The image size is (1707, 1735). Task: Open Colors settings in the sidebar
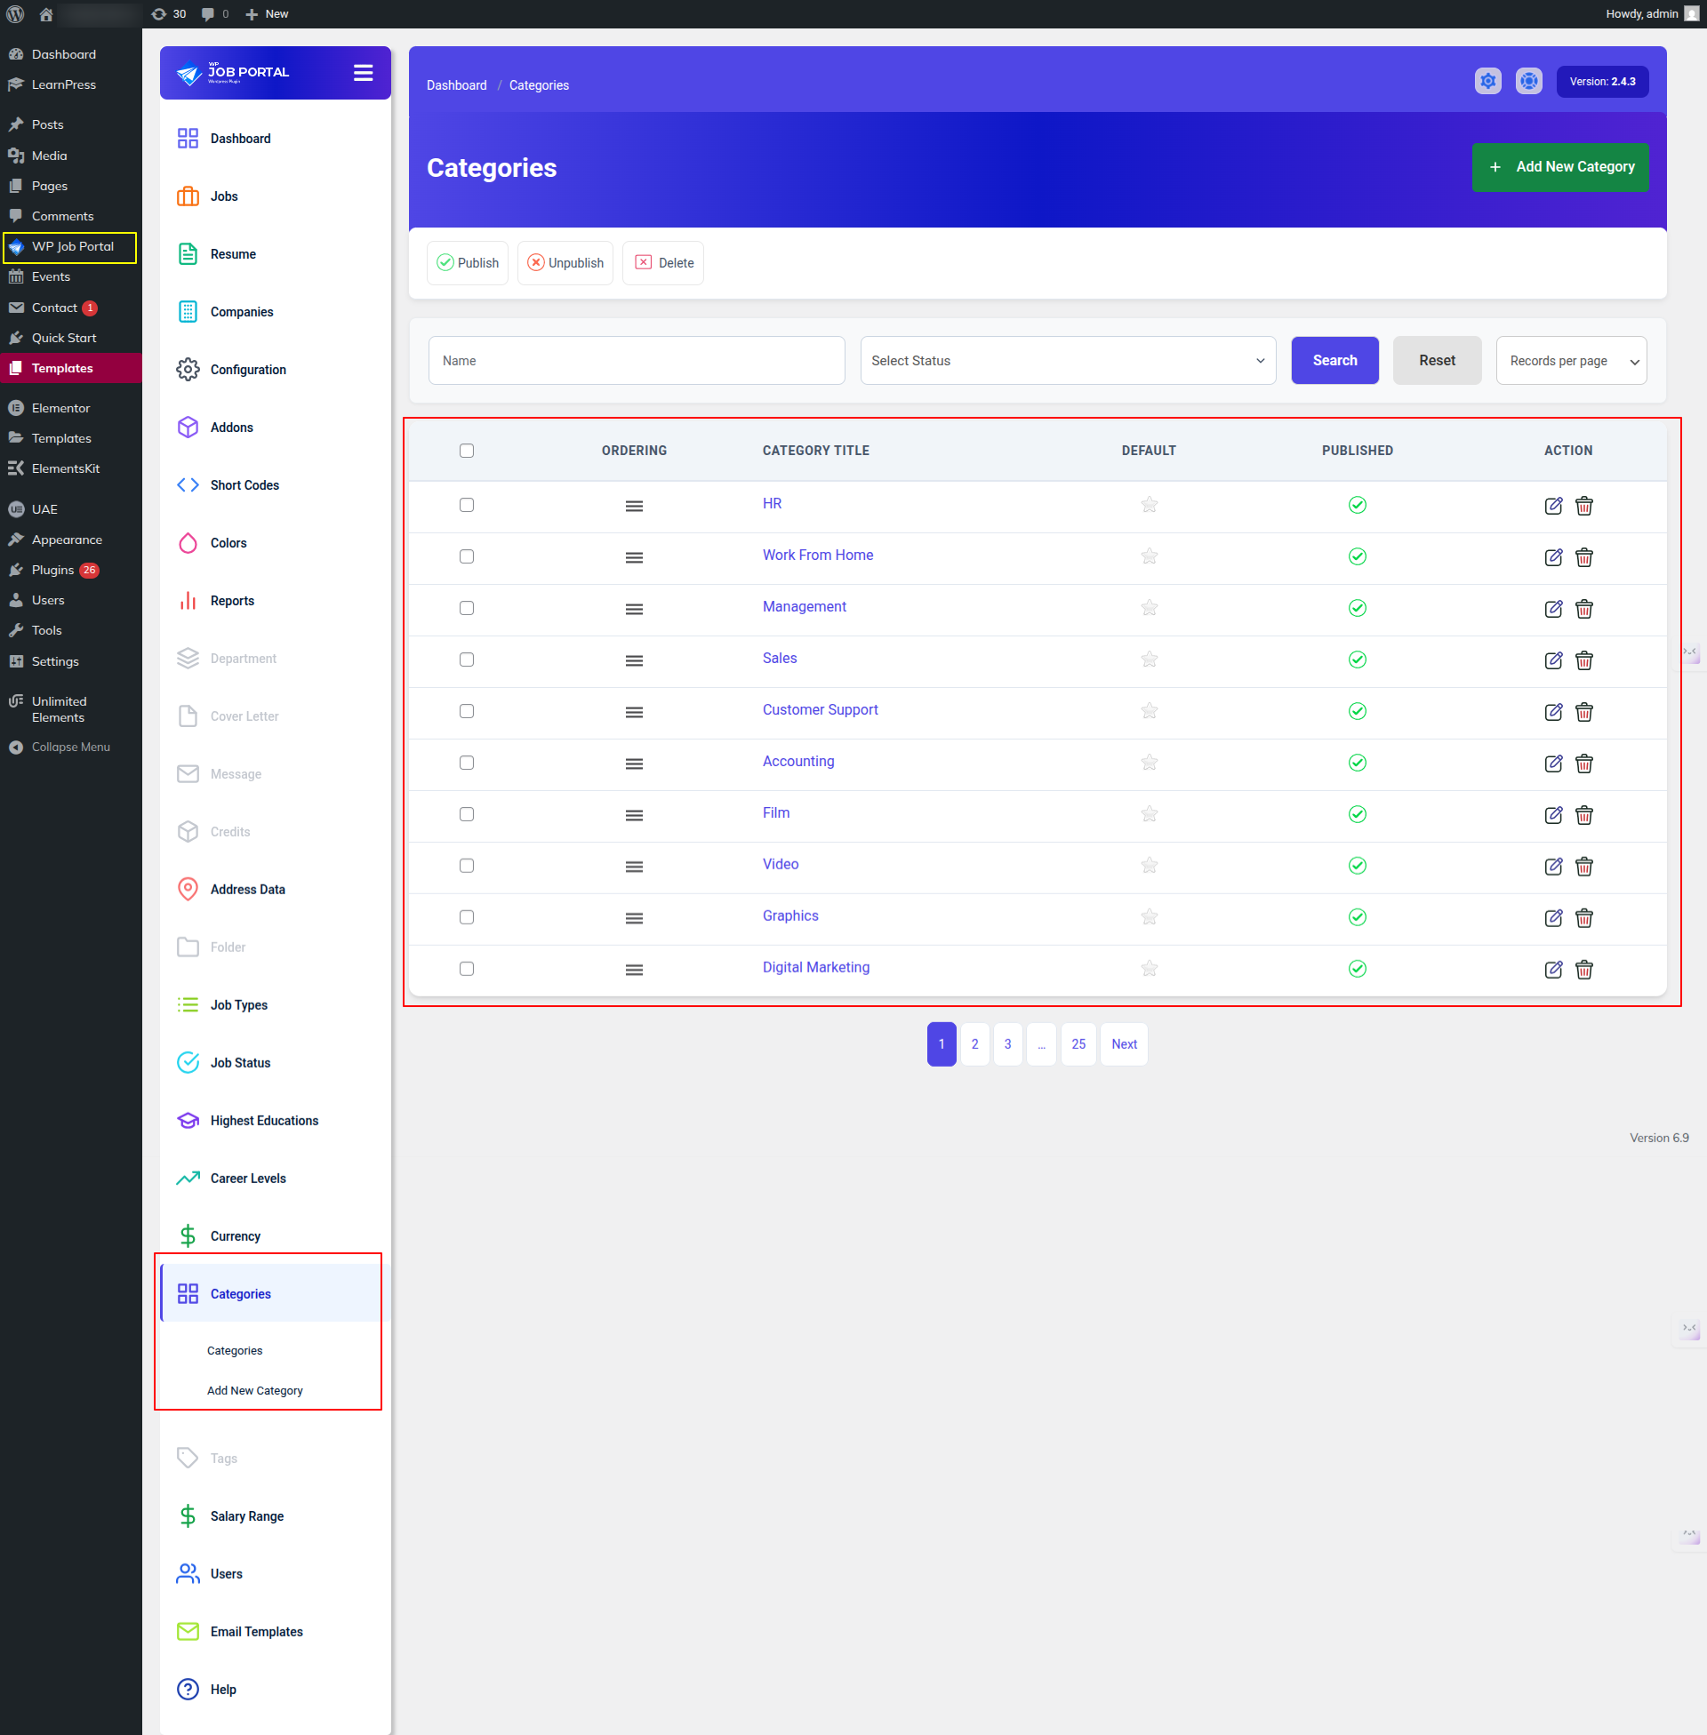[x=228, y=543]
